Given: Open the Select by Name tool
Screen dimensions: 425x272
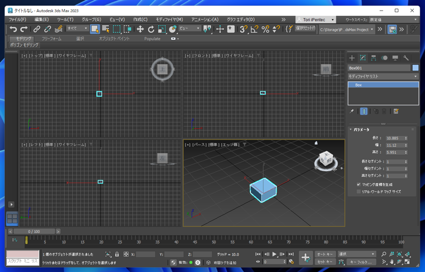Looking at the screenshot, I should [x=106, y=29].
